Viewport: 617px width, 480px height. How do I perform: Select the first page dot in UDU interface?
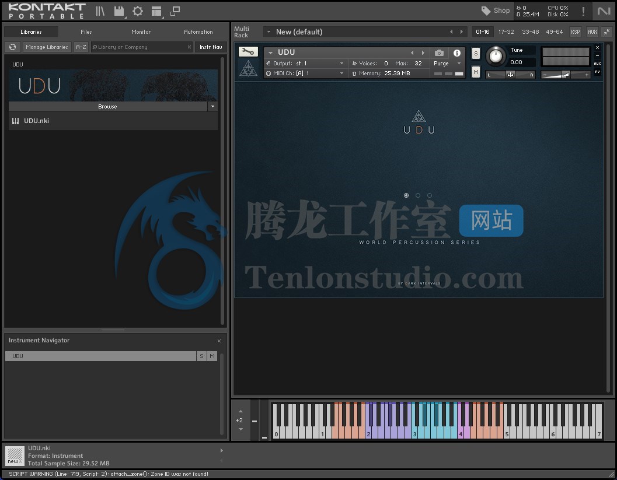click(x=406, y=195)
